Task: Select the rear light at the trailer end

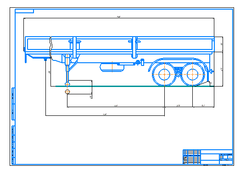Action: (212, 71)
